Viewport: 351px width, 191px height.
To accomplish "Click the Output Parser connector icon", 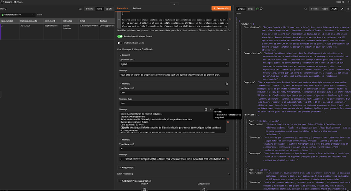I will (x=204, y=189).
